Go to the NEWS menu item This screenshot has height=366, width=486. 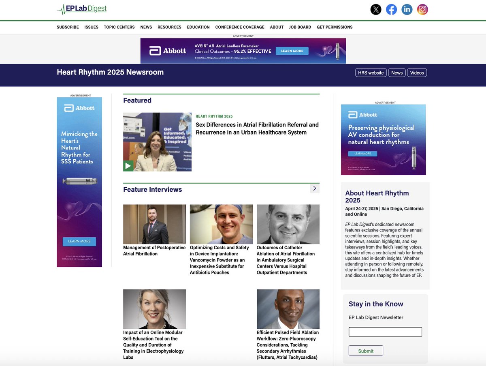146,27
